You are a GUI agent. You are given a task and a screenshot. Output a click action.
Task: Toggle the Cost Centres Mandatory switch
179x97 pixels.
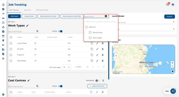(97, 80)
